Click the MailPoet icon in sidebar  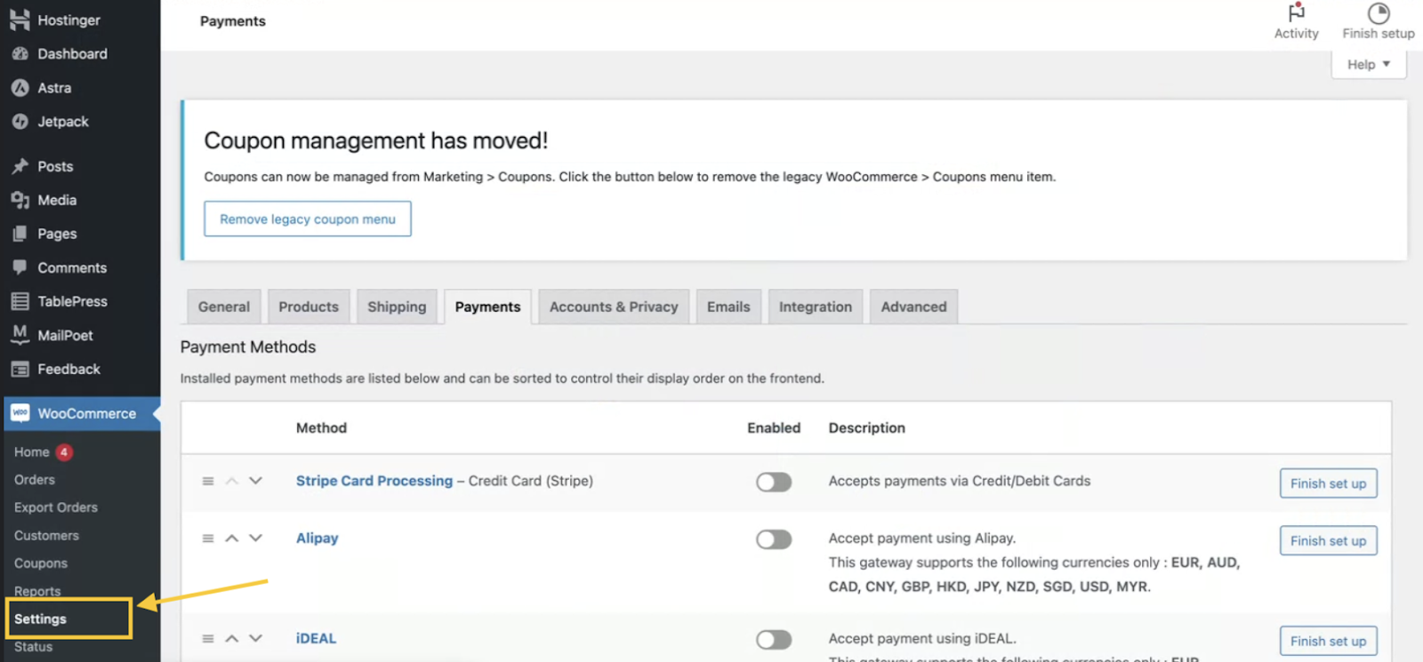20,335
